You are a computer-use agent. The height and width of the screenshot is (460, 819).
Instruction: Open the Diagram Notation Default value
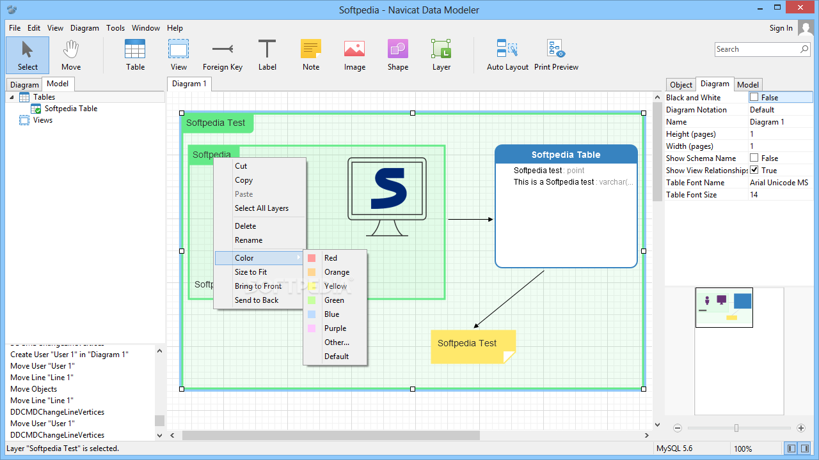(x=781, y=110)
